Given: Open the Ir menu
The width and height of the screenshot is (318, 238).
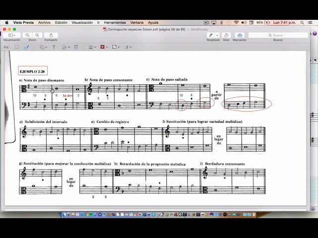Looking at the screenshot, I should click(98, 22).
